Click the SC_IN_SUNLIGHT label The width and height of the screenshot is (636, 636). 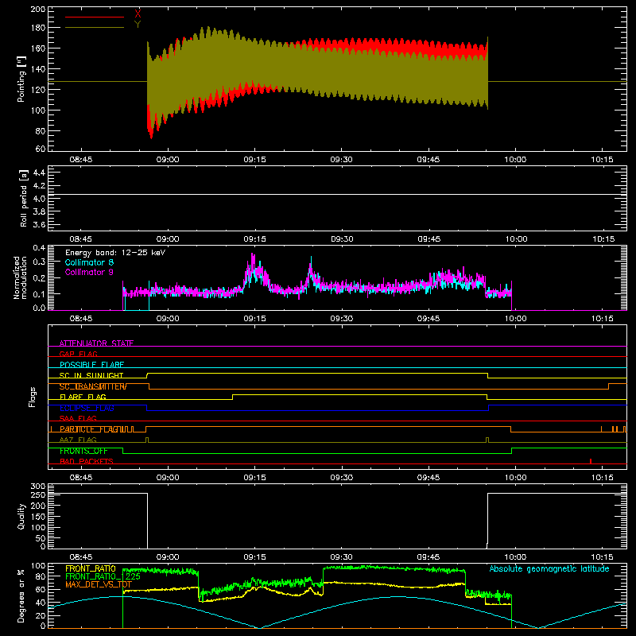[x=91, y=375]
